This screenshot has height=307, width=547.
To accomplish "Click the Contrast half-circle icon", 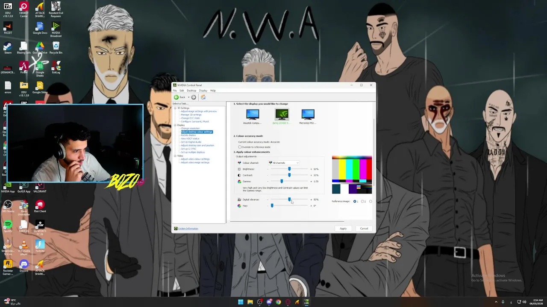I will 239,175.
